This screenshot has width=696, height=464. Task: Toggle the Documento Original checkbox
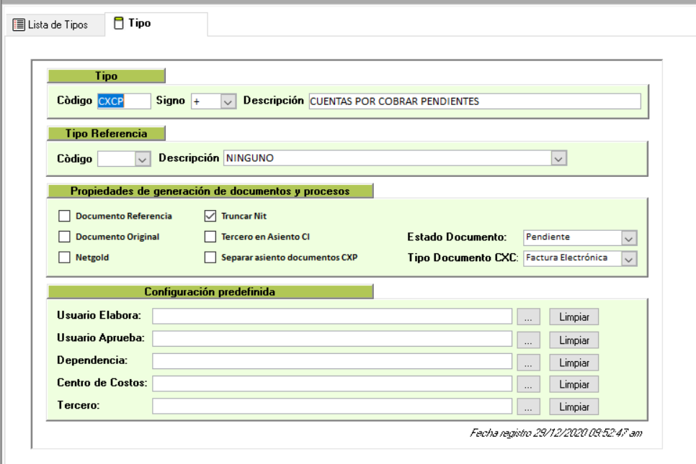click(65, 237)
